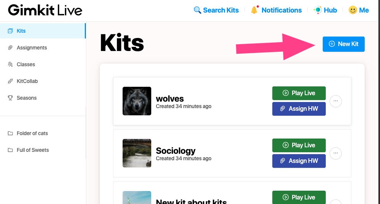Click the Classes people icon in sidebar
Viewport: 380px width, 204px height.
point(10,64)
